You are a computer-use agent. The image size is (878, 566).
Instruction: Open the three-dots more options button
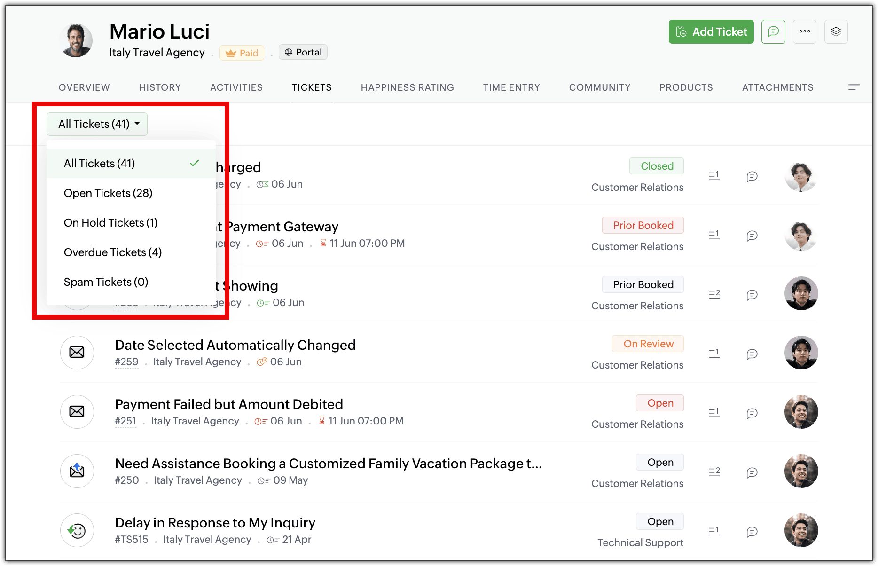tap(804, 32)
